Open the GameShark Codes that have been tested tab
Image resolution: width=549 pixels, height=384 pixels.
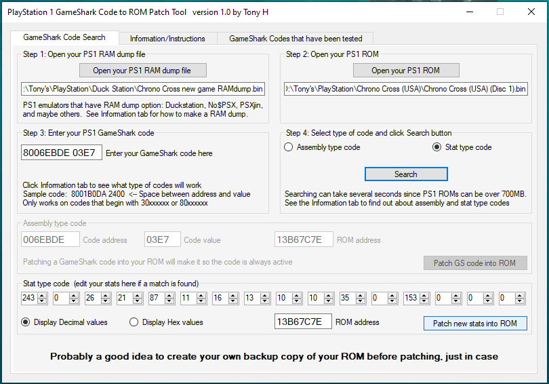(x=296, y=39)
